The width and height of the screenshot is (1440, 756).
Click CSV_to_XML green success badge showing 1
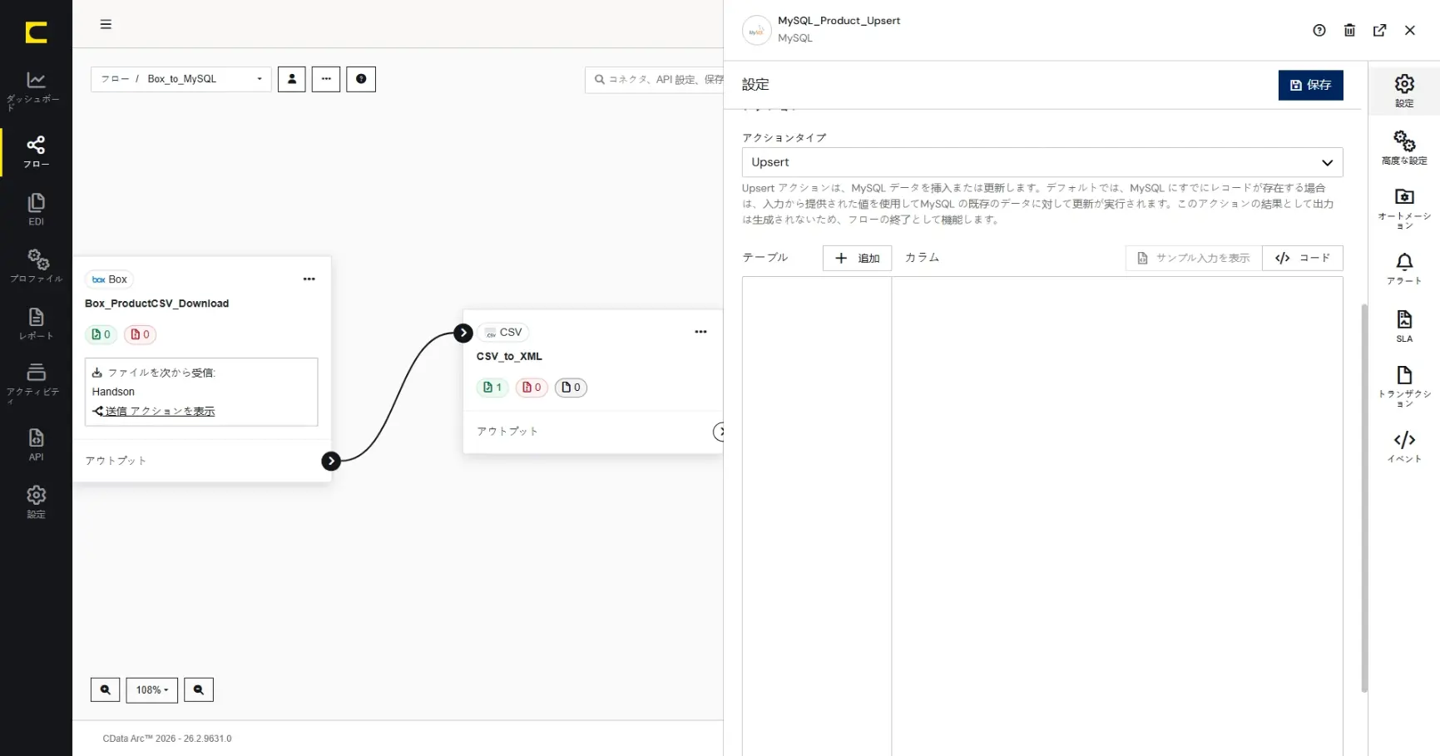pyautogui.click(x=492, y=388)
